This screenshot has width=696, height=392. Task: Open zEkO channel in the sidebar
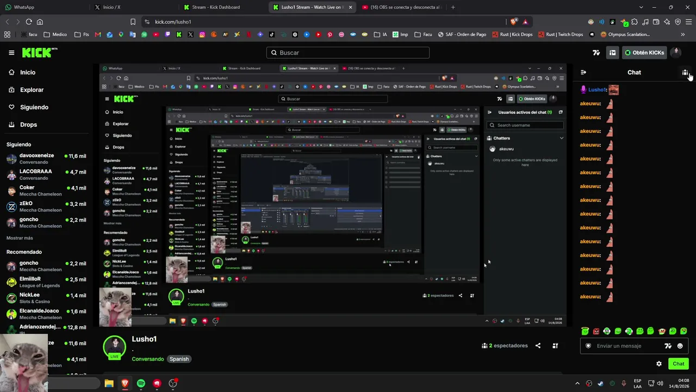click(46, 206)
